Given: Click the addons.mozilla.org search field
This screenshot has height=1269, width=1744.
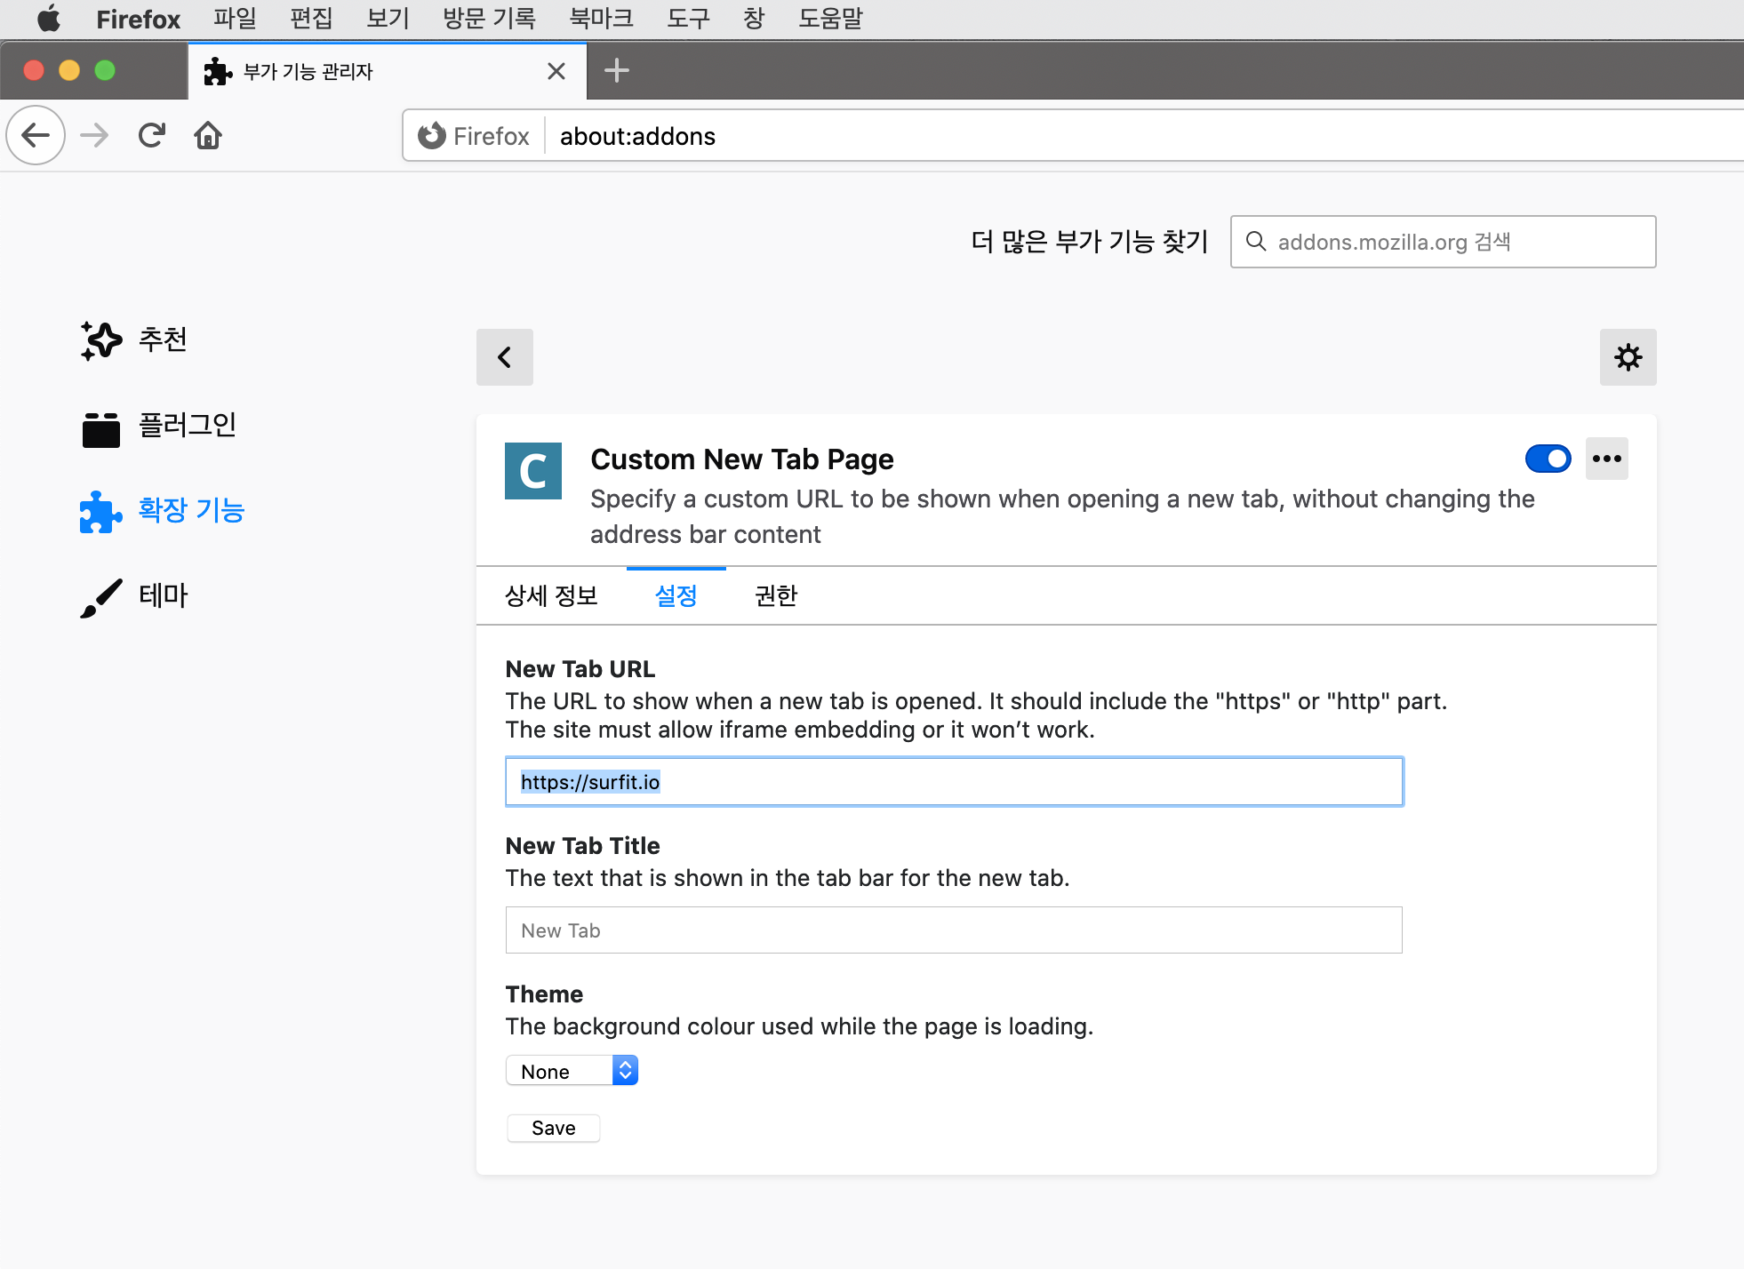Looking at the screenshot, I should (1443, 242).
